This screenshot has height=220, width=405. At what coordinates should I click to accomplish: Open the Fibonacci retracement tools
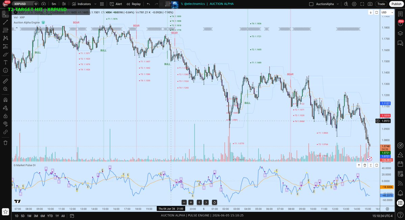coord(5,30)
